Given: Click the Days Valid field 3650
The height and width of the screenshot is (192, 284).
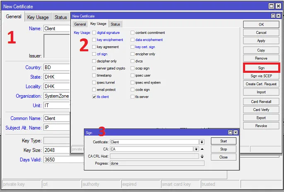Looking at the screenshot, I should [64, 160].
